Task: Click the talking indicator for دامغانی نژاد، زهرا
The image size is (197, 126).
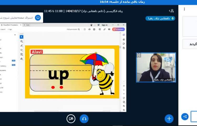Action: coord(160,18)
